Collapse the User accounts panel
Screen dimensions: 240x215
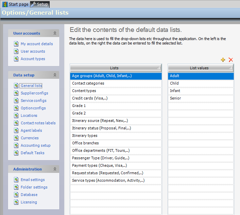(55, 33)
